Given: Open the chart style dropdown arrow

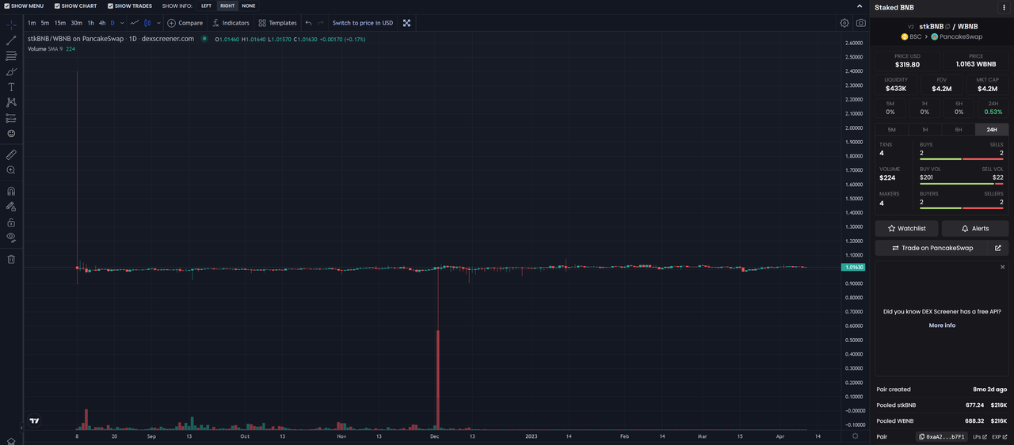Looking at the screenshot, I should [x=157, y=23].
